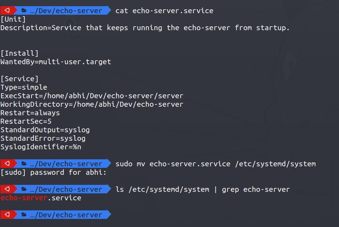Click the folder icon in the ls prompt

24,189
